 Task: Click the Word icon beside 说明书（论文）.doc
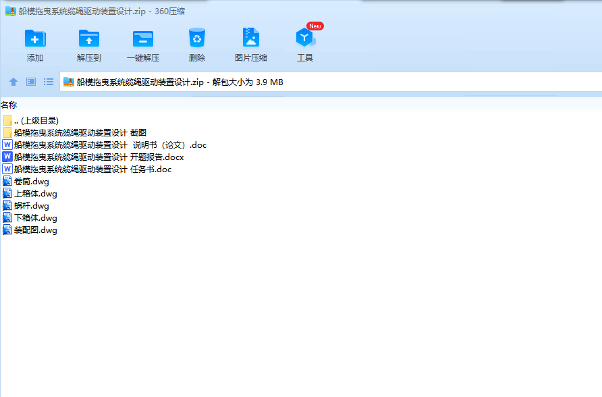(x=7, y=144)
